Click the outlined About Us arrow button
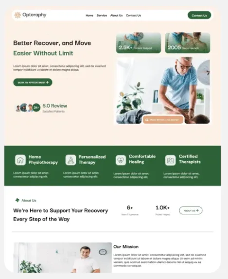 [191, 210]
